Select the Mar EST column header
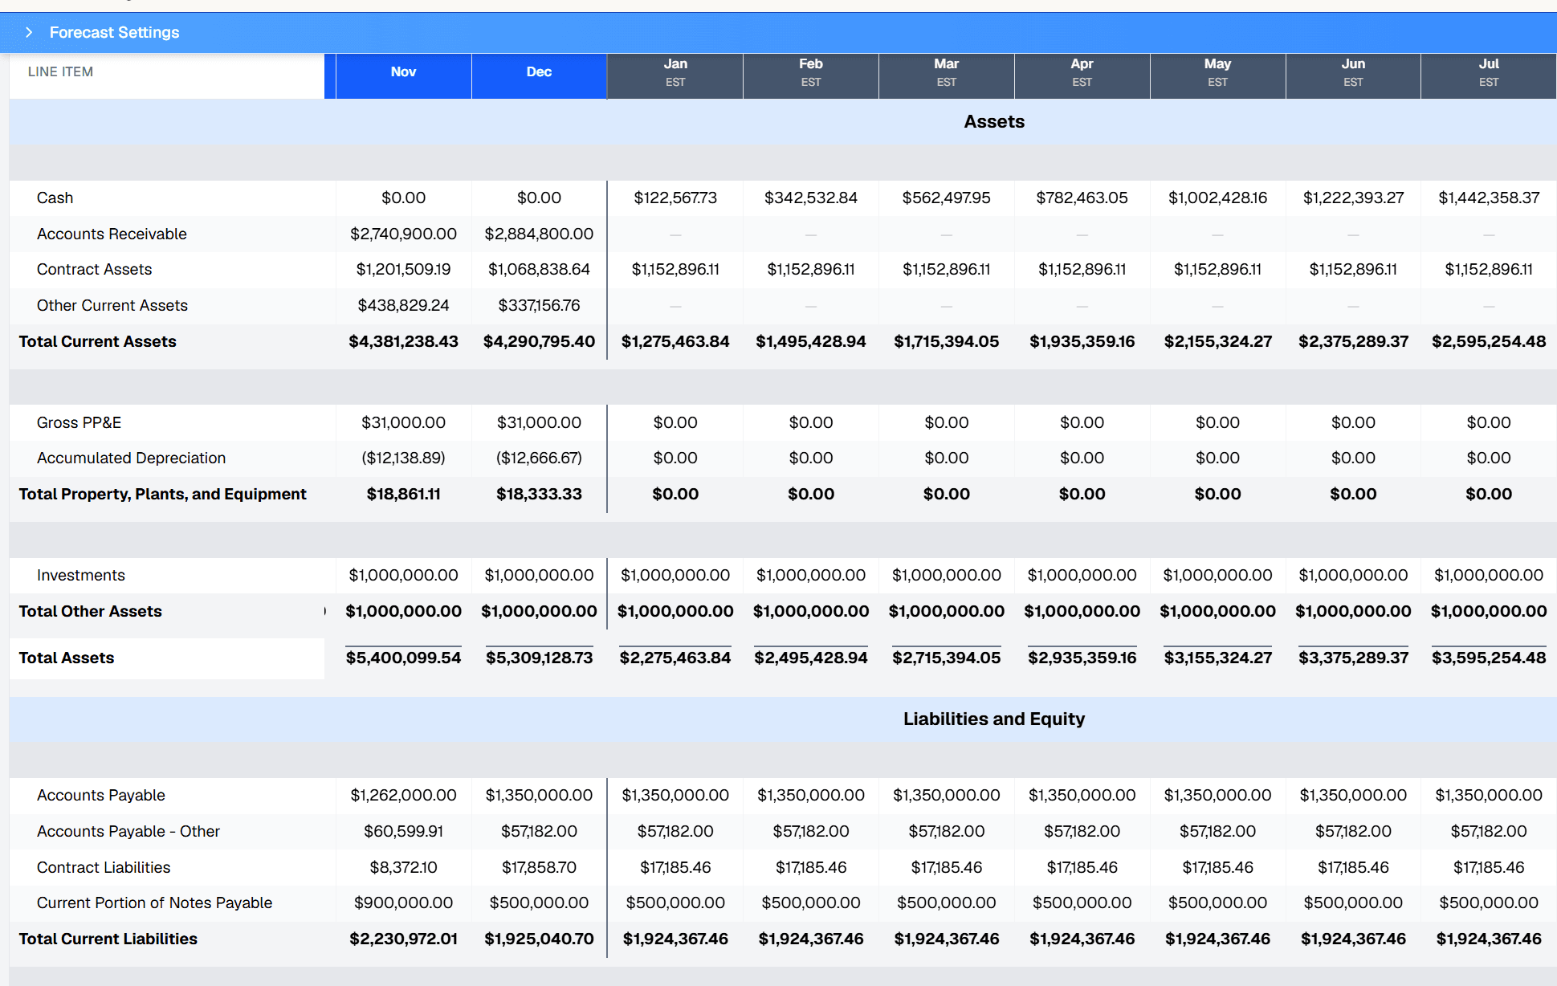 [947, 75]
